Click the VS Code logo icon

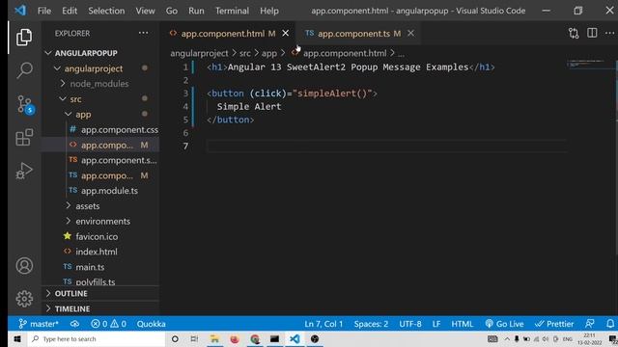point(20,11)
